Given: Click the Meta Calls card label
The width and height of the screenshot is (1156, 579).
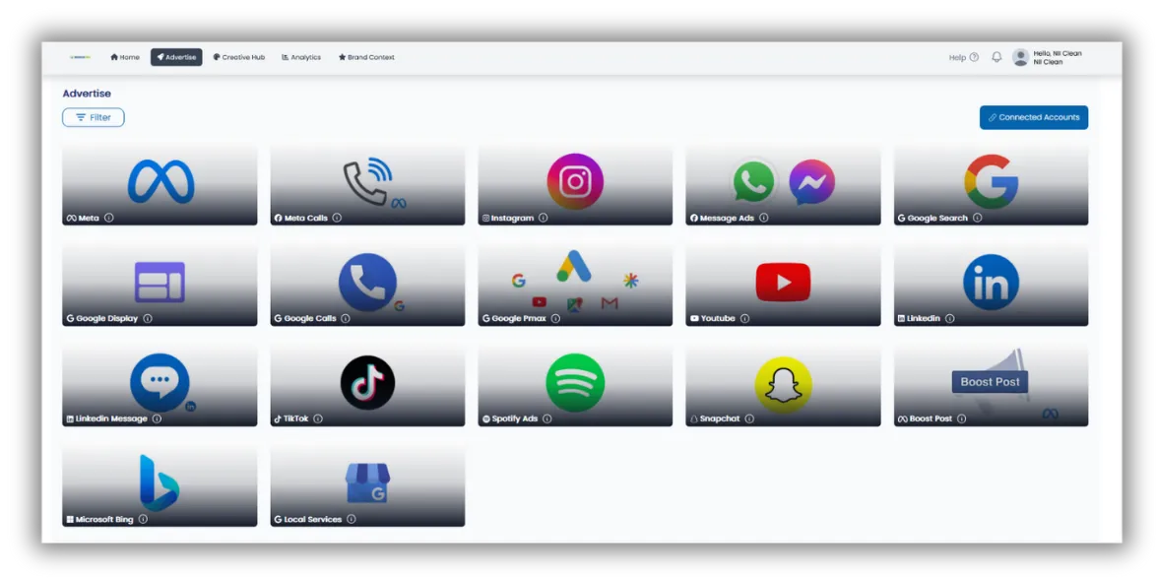Looking at the screenshot, I should (x=306, y=218).
